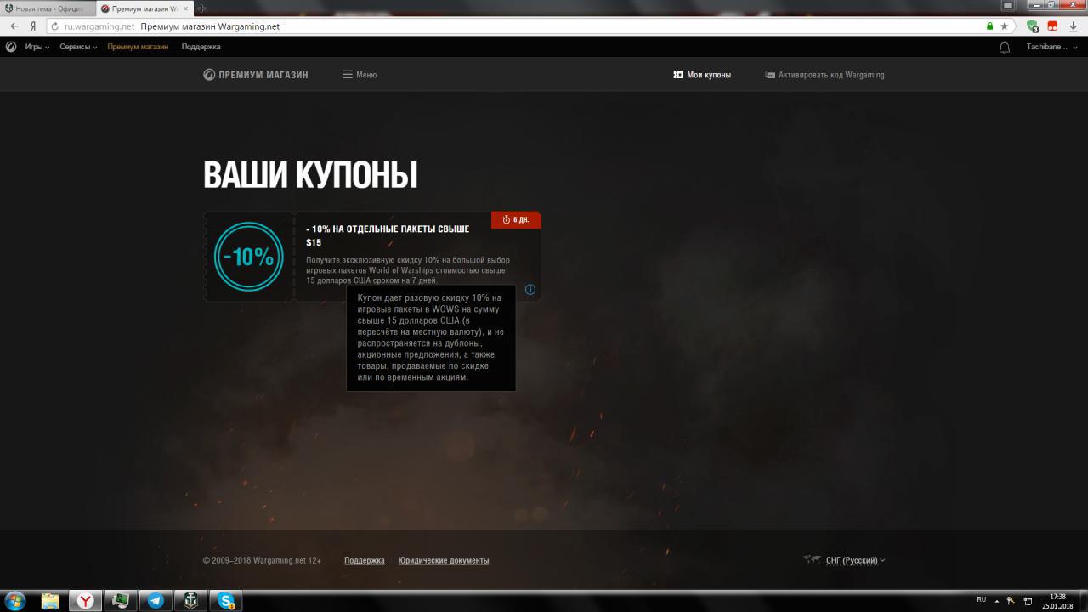The width and height of the screenshot is (1088, 612).
Task: Bookmark page with the star icon
Action: tap(1004, 26)
